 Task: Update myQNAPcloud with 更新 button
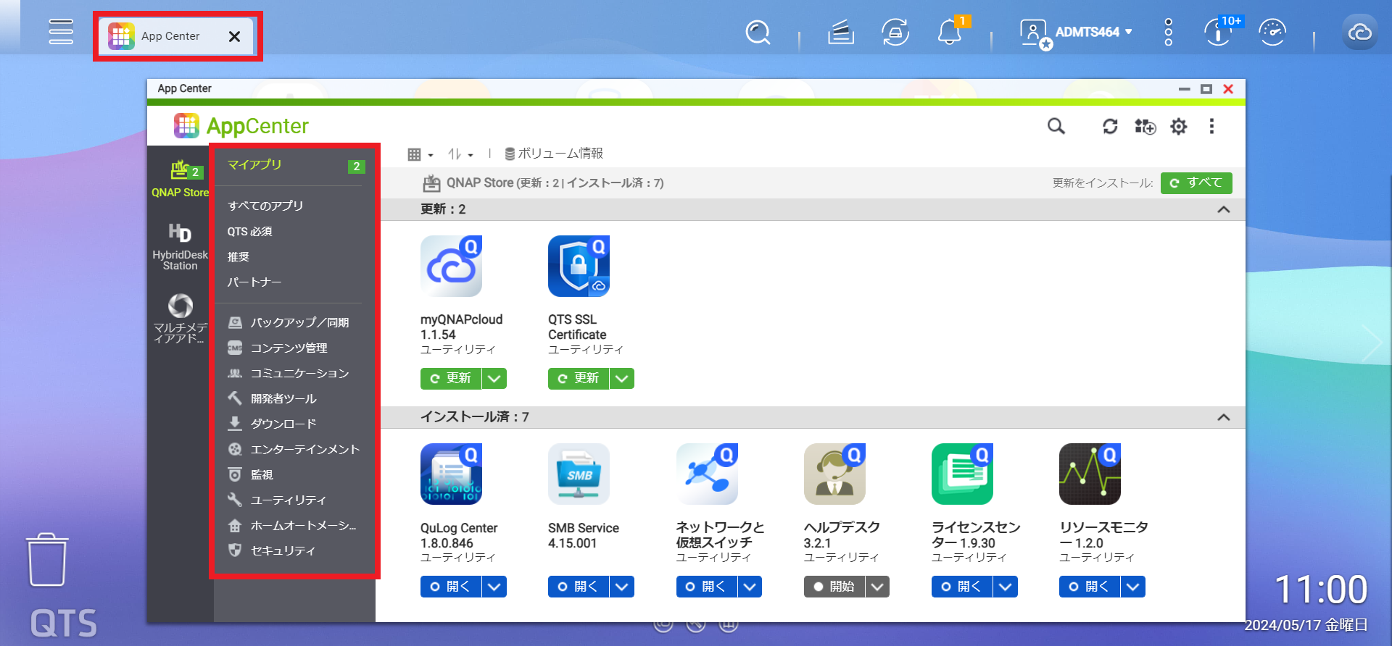tap(451, 379)
